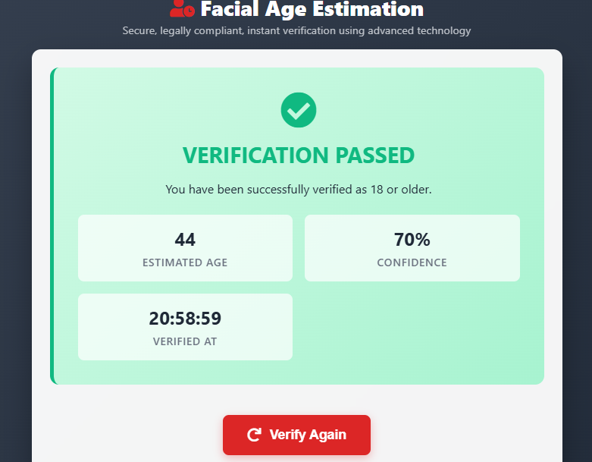Image resolution: width=592 pixels, height=462 pixels.
Task: Click the Verify Again label text
Action: 308,435
